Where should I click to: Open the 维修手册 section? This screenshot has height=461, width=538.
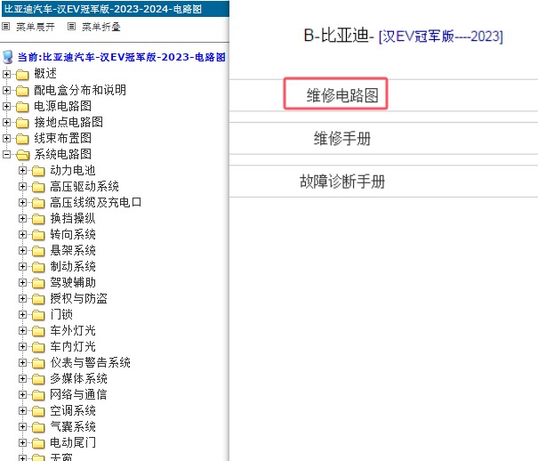(x=342, y=138)
